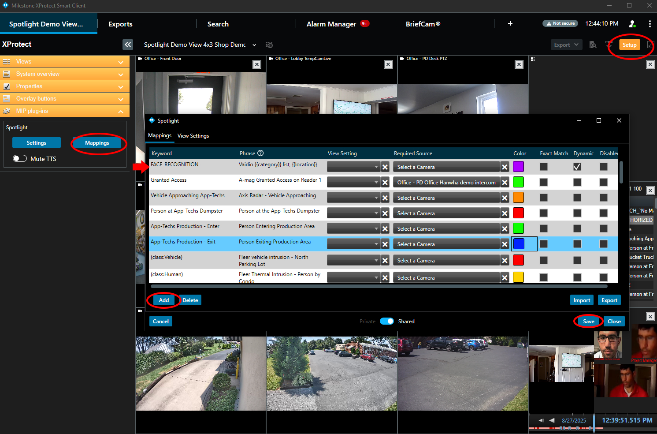Open the Alarm Manager tab

331,24
